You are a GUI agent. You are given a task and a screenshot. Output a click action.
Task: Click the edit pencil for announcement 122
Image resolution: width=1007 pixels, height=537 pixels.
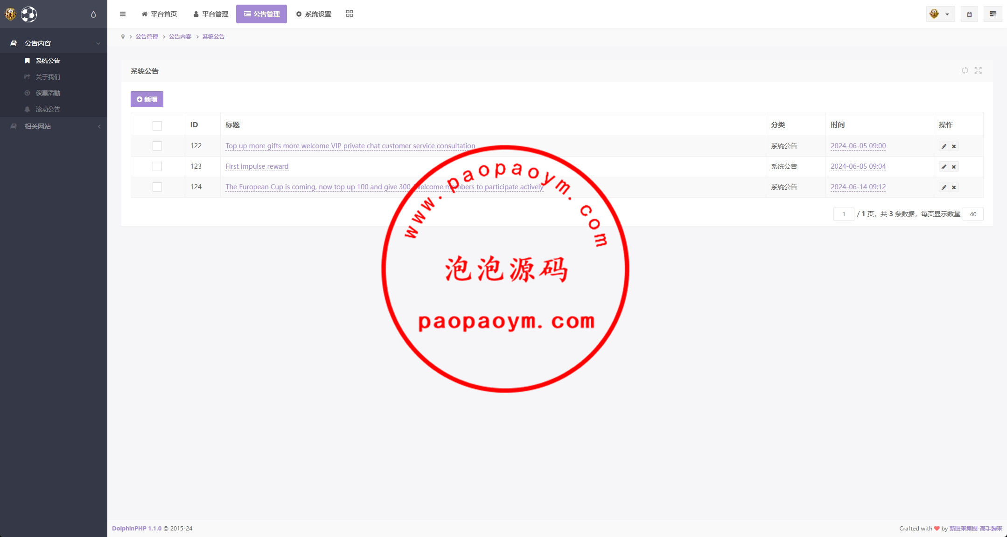tap(944, 146)
